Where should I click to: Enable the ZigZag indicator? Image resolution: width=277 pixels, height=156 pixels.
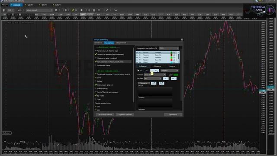99,81
